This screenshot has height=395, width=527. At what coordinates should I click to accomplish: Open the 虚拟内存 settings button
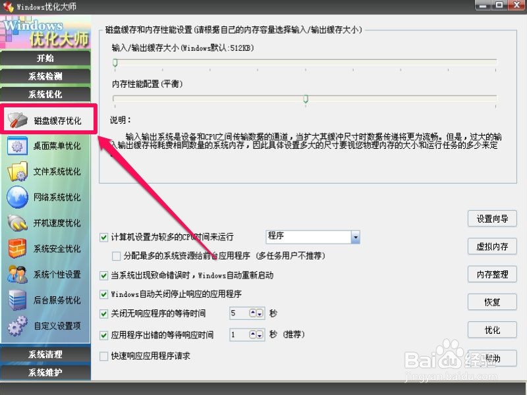[x=492, y=246]
